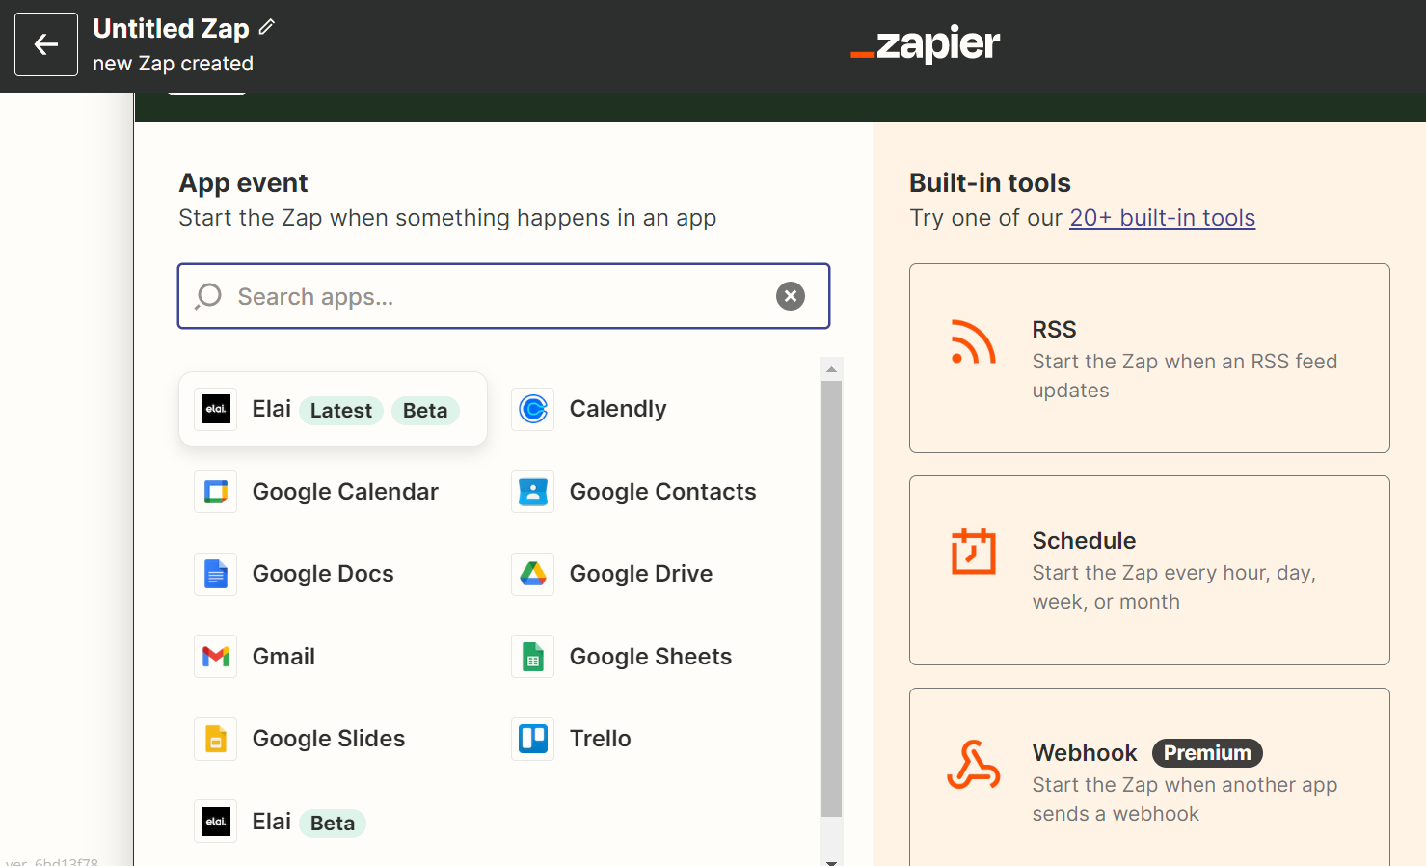
Task: Click the Webhook icon
Action: pyautogui.click(x=973, y=765)
